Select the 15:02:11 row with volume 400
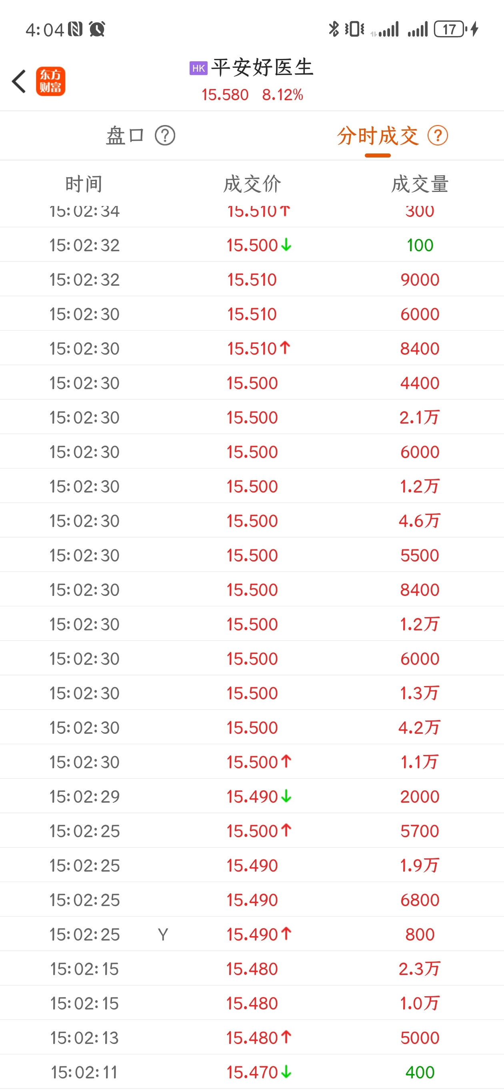The height and width of the screenshot is (1090, 504). 252,1072
